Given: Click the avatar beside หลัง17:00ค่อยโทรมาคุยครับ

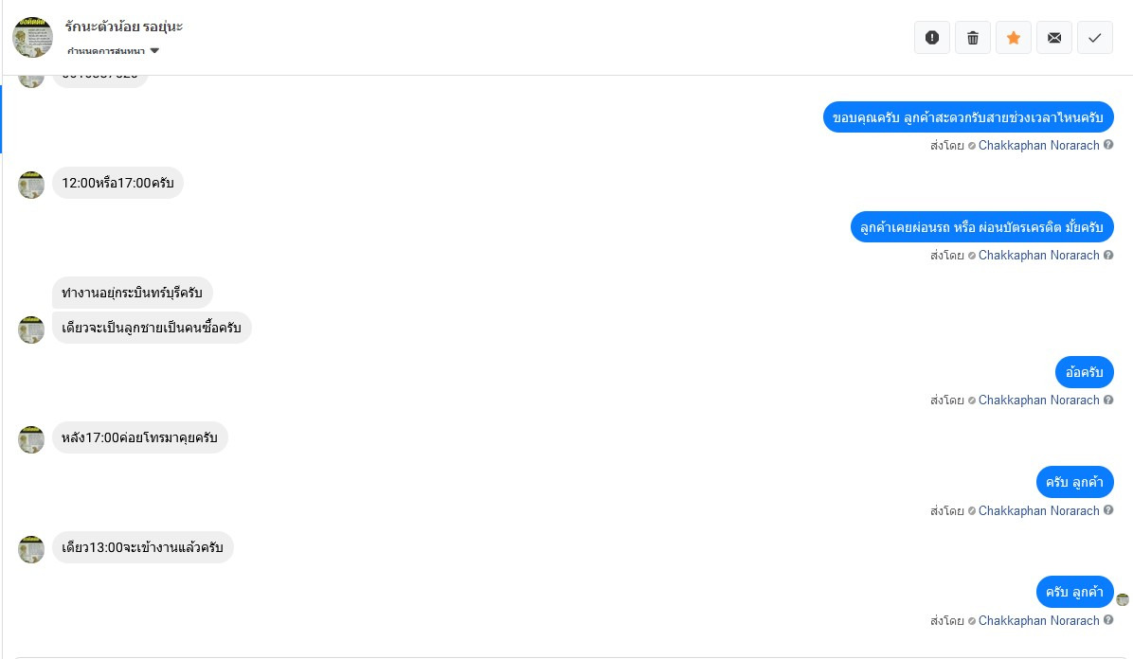Looking at the screenshot, I should [x=31, y=439].
